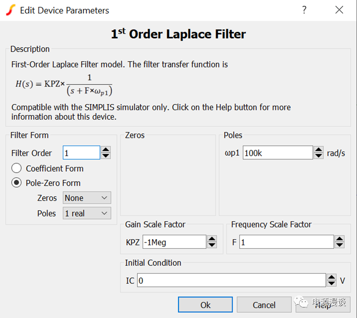Increase the frequency scale factor F
This screenshot has width=357, height=318.
339,239
